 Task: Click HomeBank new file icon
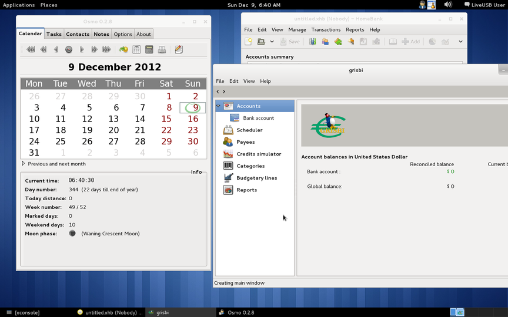[248, 42]
